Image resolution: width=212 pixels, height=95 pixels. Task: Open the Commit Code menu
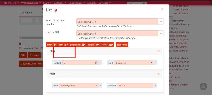[77, 3]
